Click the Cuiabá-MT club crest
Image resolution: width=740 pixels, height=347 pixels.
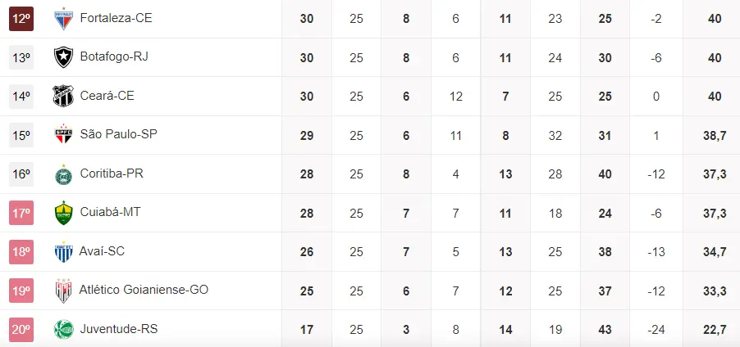point(63,213)
